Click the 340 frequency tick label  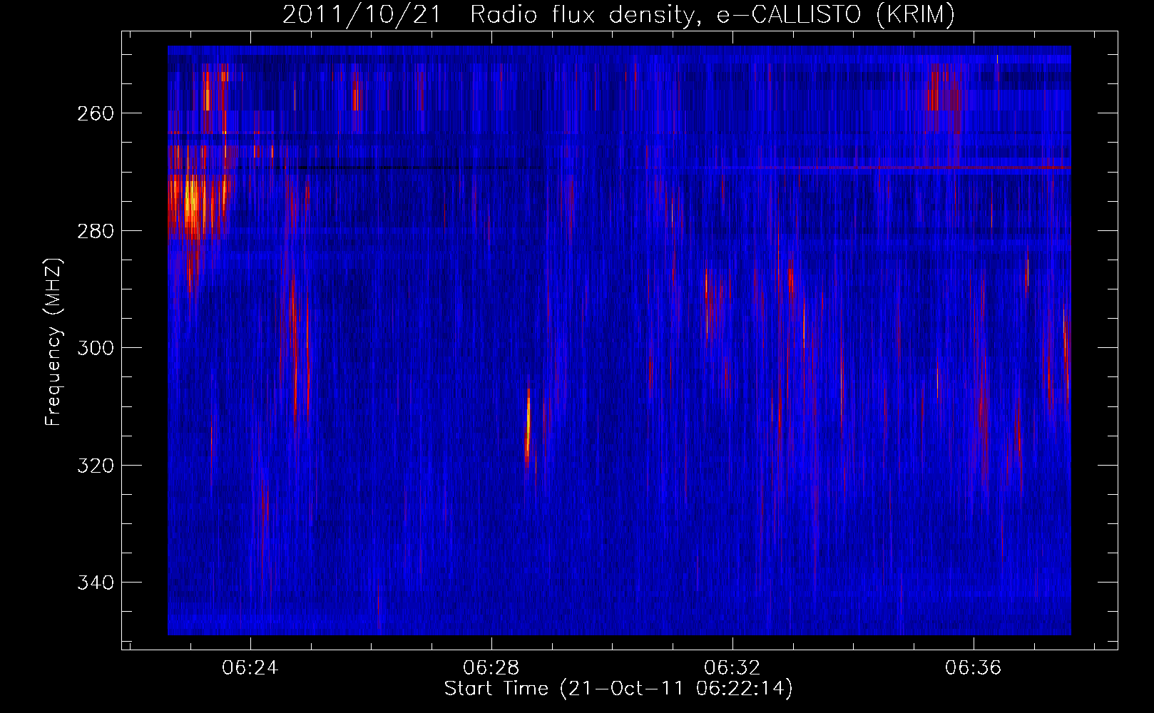[96, 583]
